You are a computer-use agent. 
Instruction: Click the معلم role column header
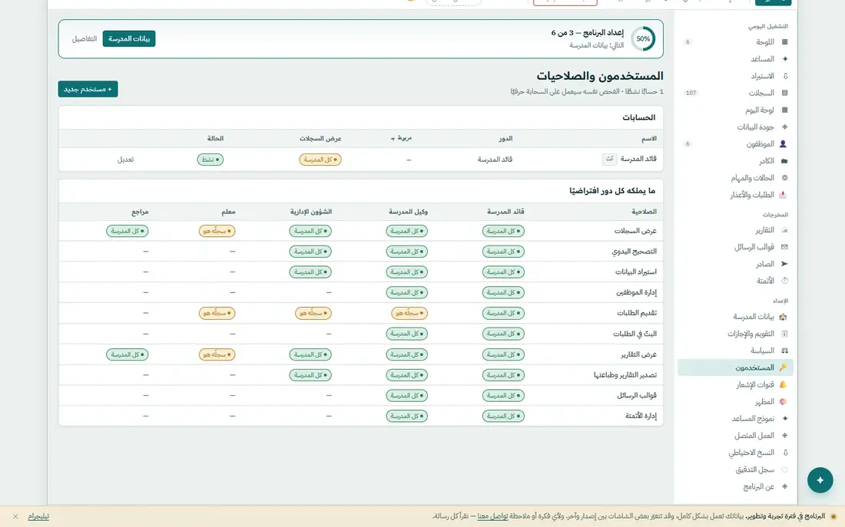pyautogui.click(x=228, y=212)
